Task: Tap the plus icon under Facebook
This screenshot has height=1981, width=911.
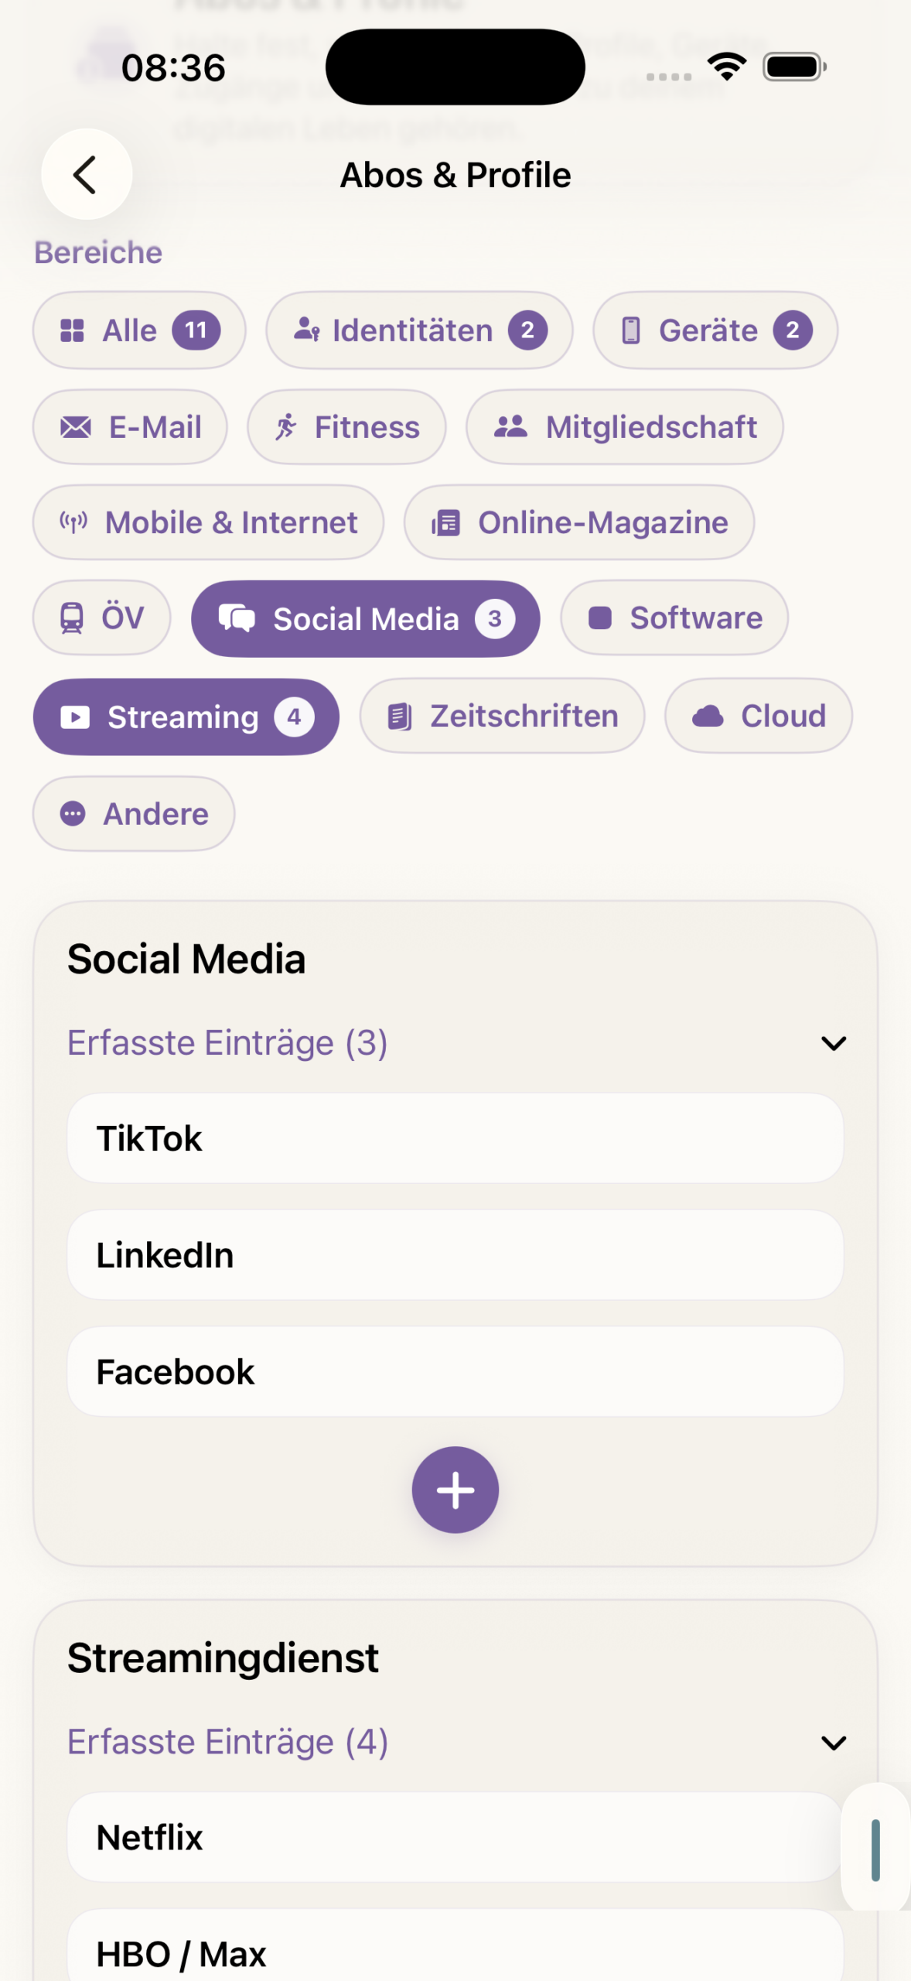Action: [455, 1490]
